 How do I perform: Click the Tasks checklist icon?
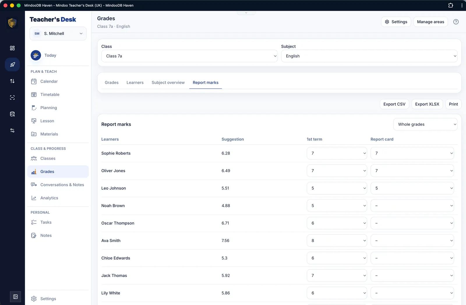tap(34, 222)
